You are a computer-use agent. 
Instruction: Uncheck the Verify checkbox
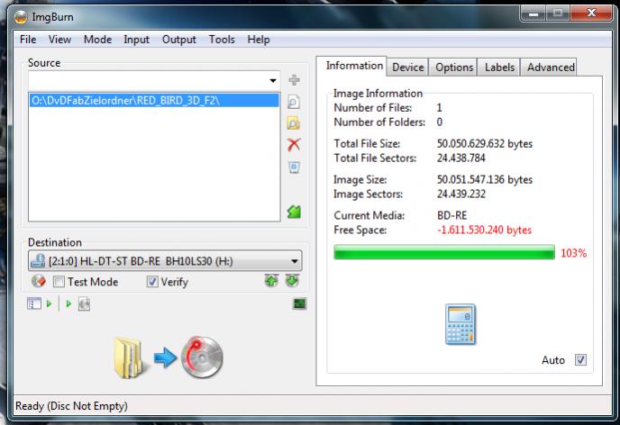point(152,282)
